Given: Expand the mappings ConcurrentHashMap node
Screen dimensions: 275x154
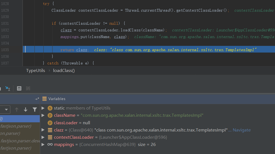Looking at the screenshot, I should point(43,144).
